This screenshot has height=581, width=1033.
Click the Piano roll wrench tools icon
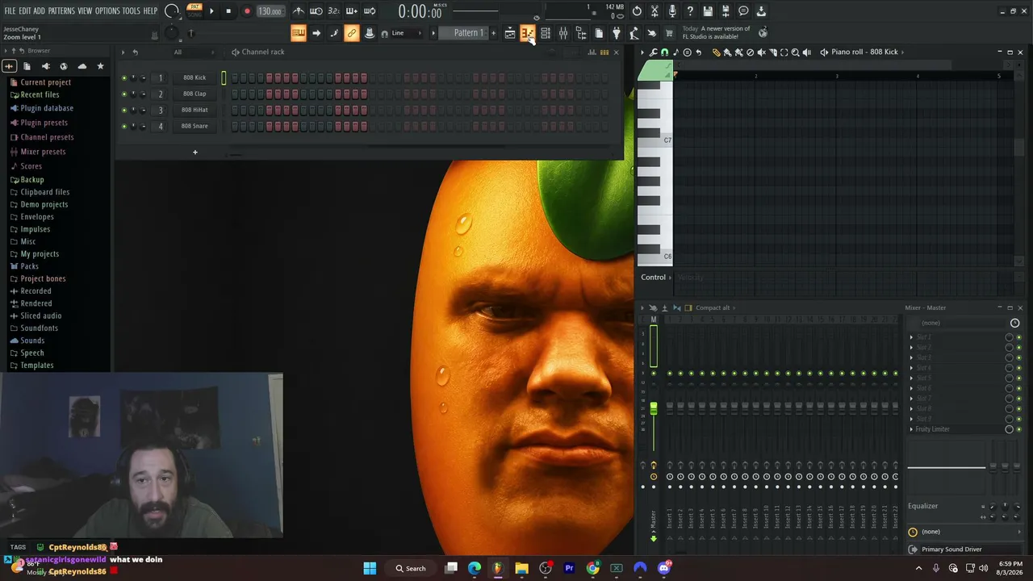[x=653, y=52]
